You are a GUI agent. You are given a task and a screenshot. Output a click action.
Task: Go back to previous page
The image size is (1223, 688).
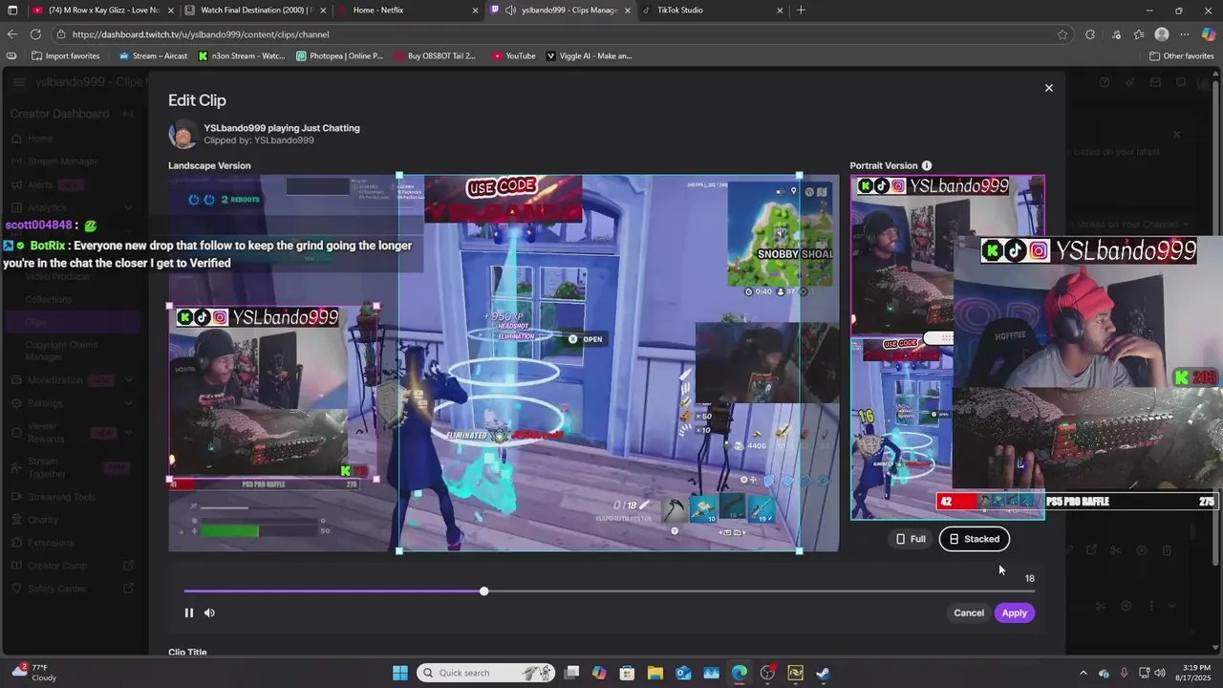pos(12,34)
